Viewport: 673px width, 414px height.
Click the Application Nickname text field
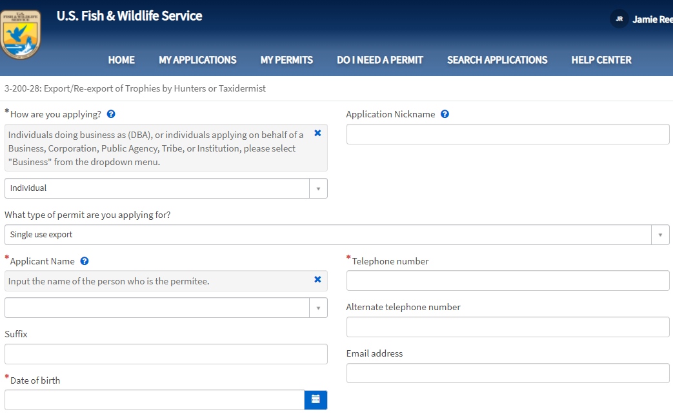tap(508, 134)
